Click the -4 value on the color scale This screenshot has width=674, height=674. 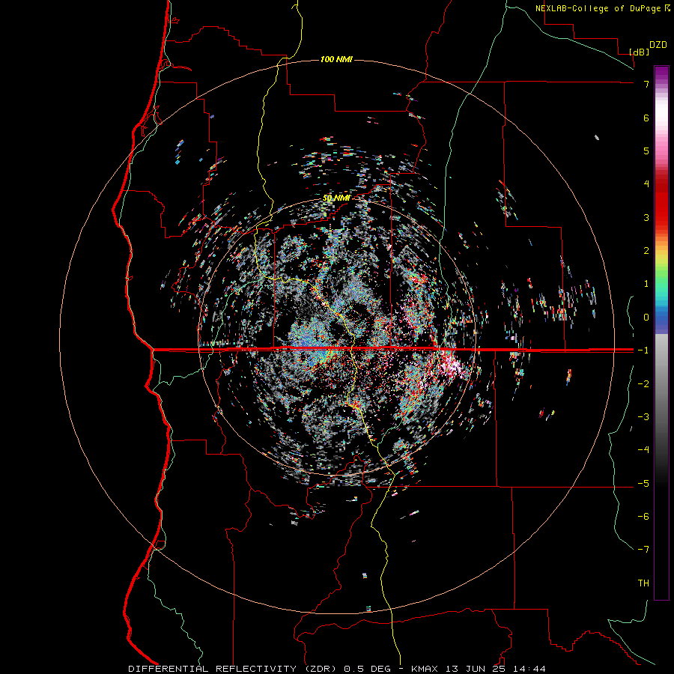click(643, 450)
